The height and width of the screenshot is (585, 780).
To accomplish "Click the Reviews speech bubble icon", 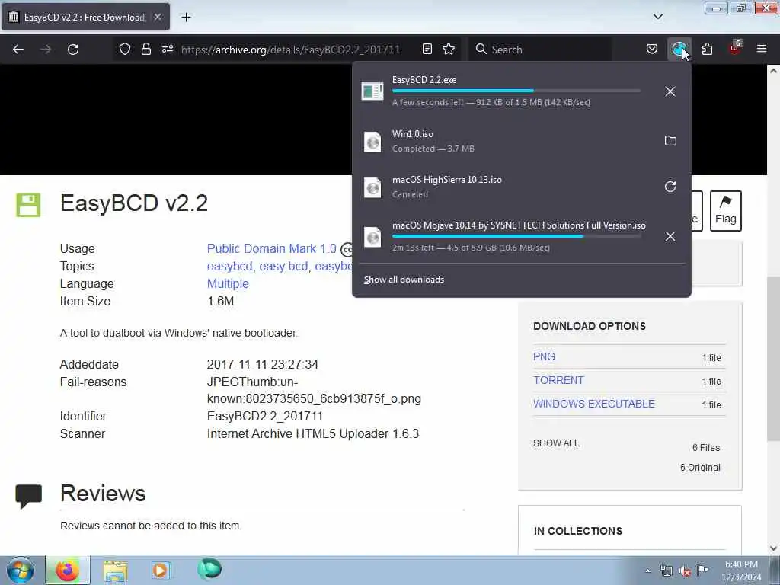I will (x=28, y=496).
